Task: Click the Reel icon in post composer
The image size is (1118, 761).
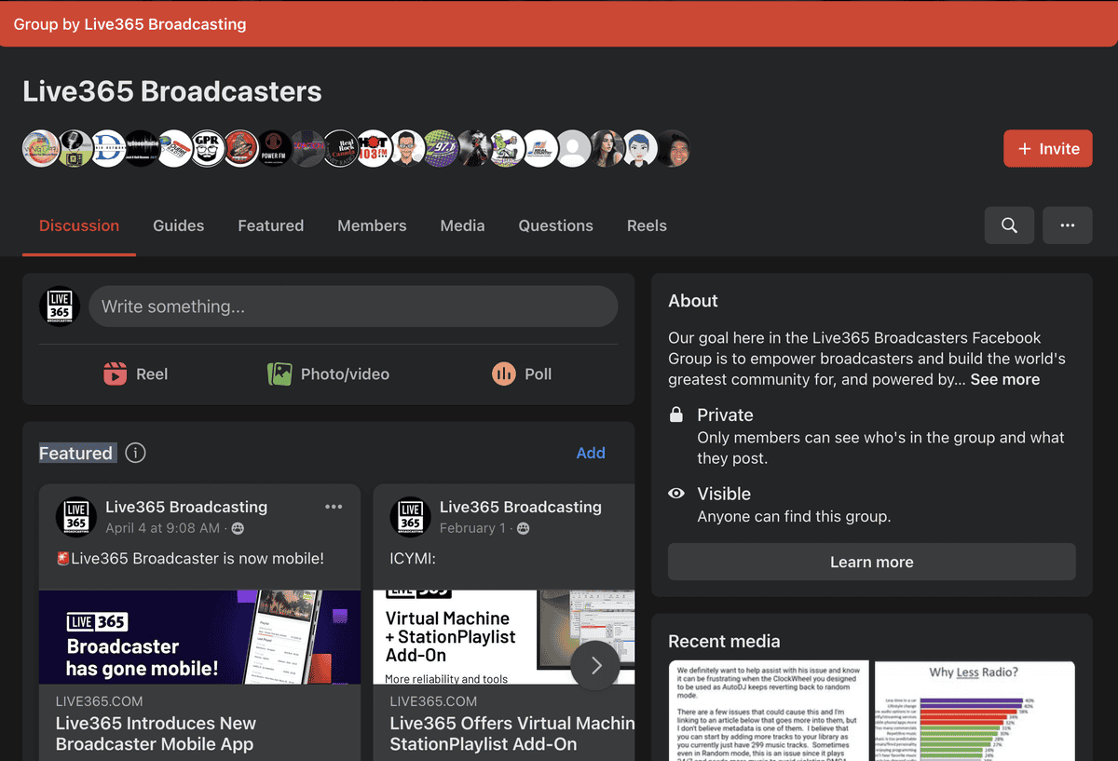Action: 115,374
